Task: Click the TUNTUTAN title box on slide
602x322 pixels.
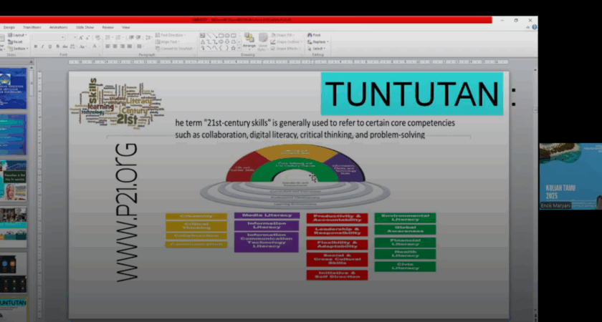Action: [412, 94]
